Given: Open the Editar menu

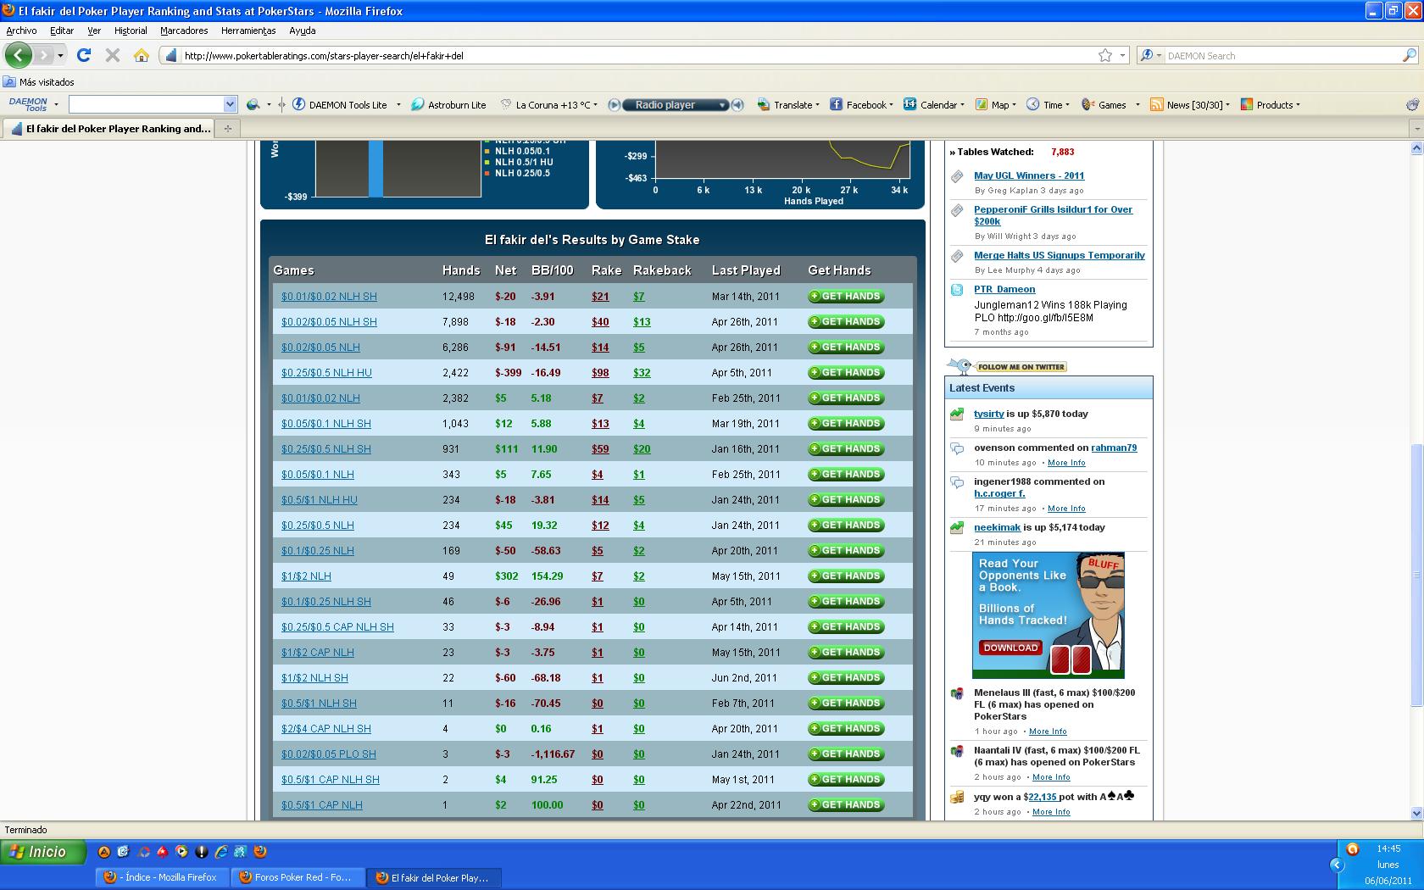Looking at the screenshot, I should coord(61,31).
